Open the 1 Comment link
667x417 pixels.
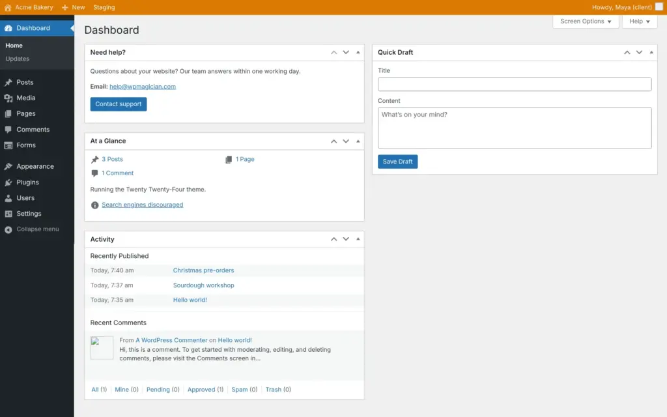pyautogui.click(x=117, y=173)
